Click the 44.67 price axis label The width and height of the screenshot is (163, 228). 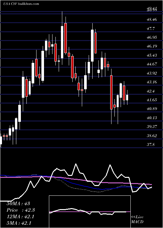pyautogui.click(x=152, y=64)
